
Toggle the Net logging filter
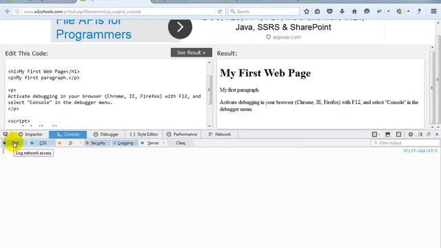[12, 143]
